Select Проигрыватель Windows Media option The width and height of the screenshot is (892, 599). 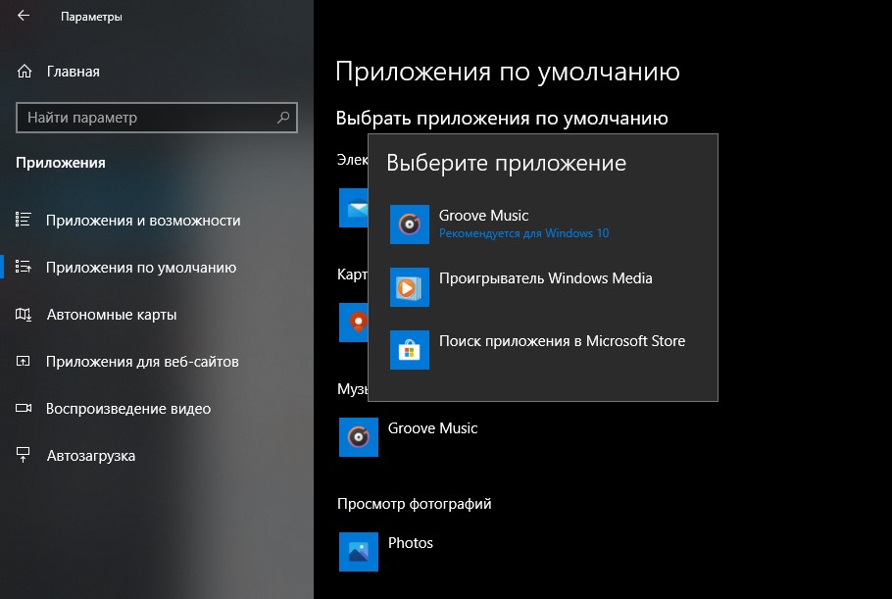click(x=545, y=278)
